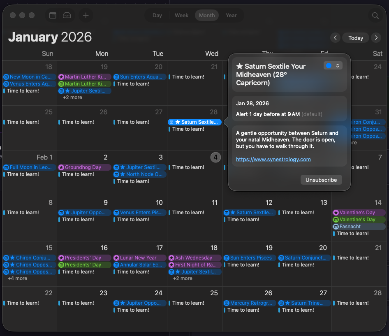Open search with the magnifying glass icon
This screenshot has width=389, height=336.
pos(375,15)
